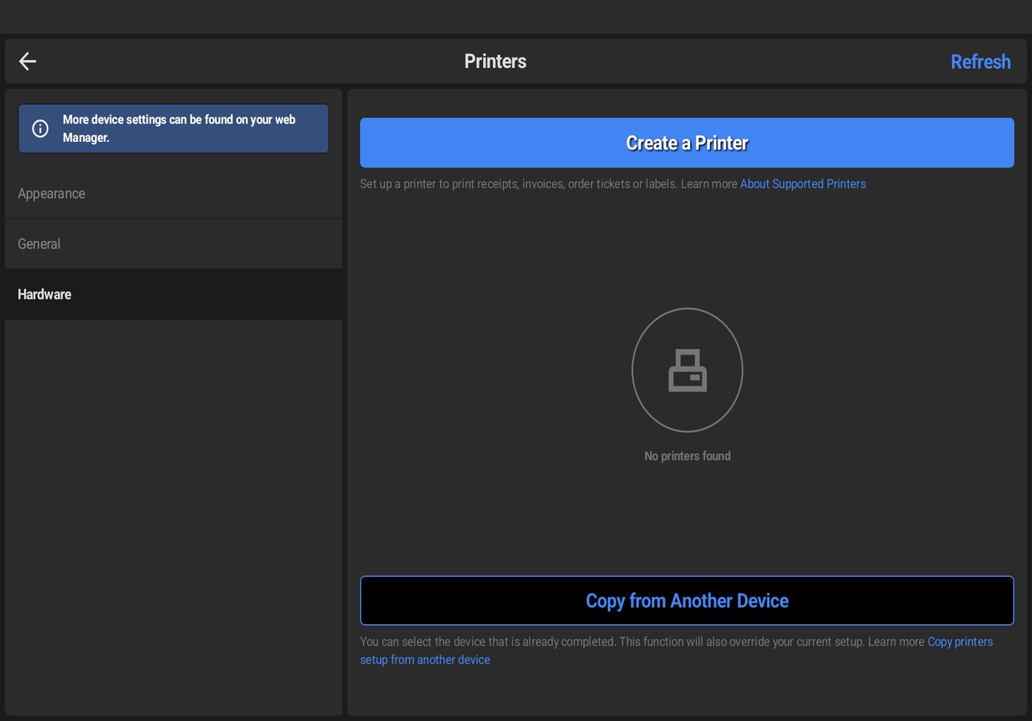Click the info circle icon in banner
Image resolution: width=1032 pixels, height=721 pixels.
pos(40,128)
